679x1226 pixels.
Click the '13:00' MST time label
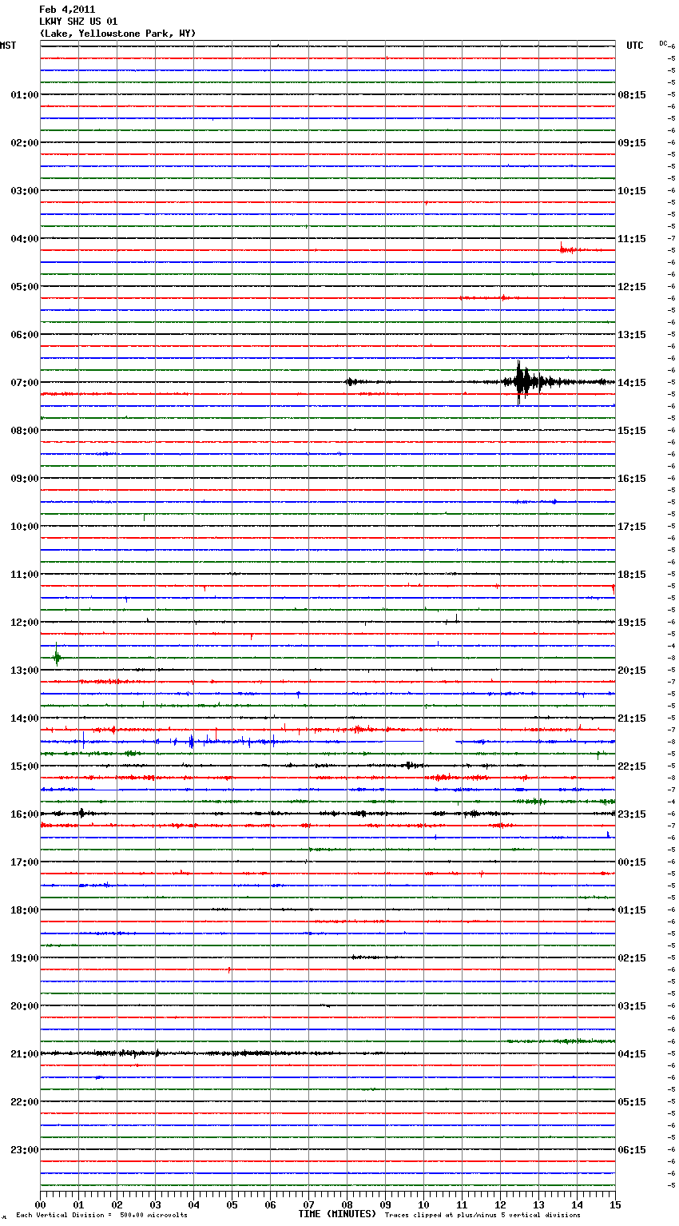(24, 671)
